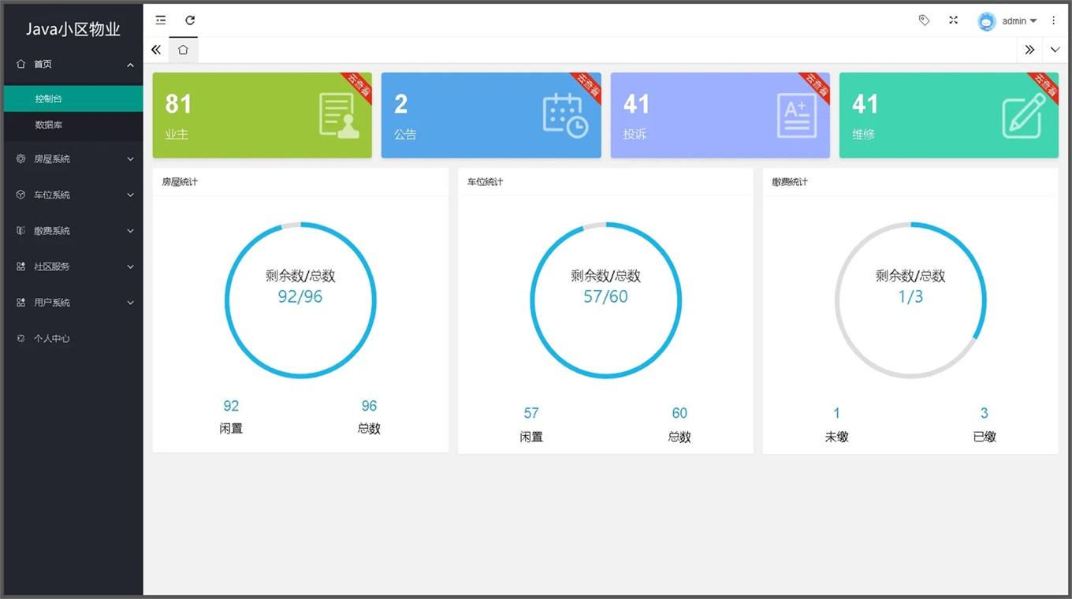1072x599 pixels.
Task: Collapse the 首页 sidebar menu
Action: (x=73, y=65)
